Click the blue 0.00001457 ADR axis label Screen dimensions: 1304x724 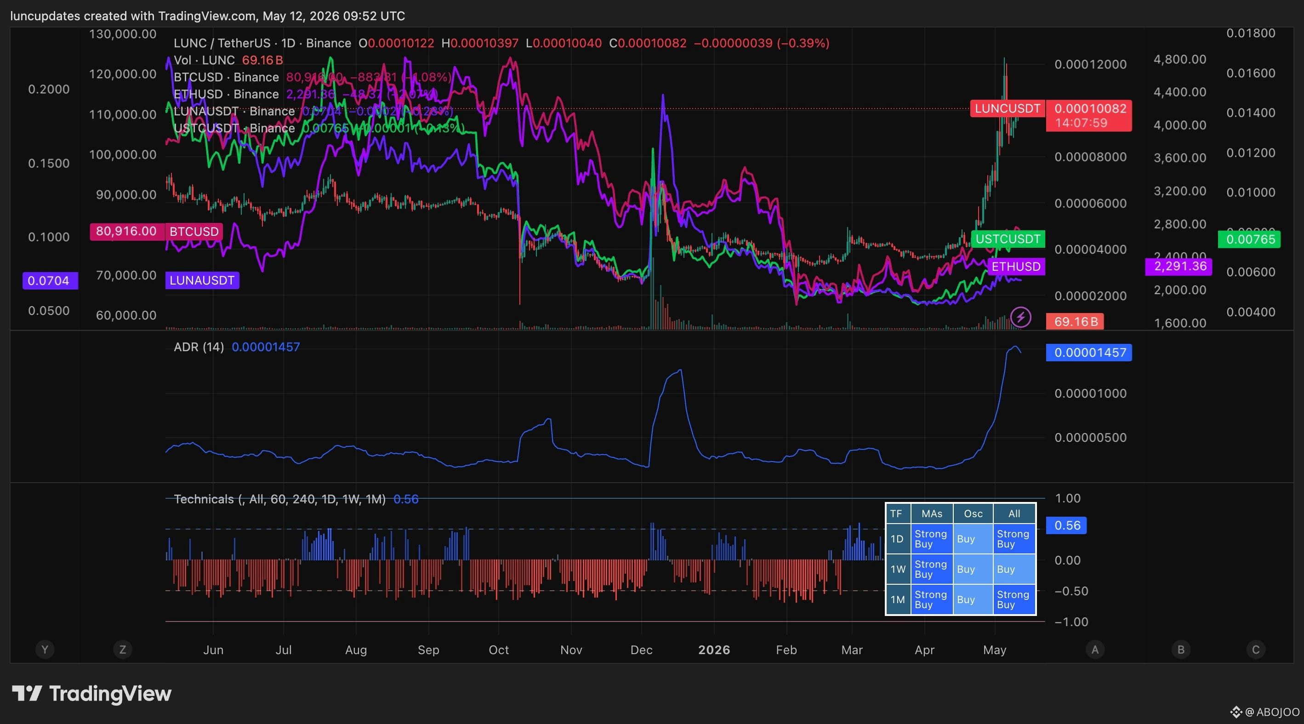(x=1089, y=353)
